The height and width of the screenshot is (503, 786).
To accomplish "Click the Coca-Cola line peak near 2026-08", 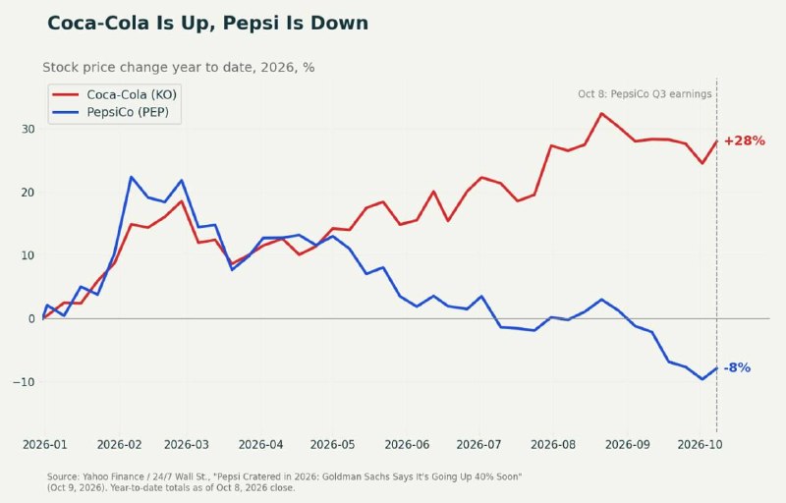I will (x=601, y=114).
